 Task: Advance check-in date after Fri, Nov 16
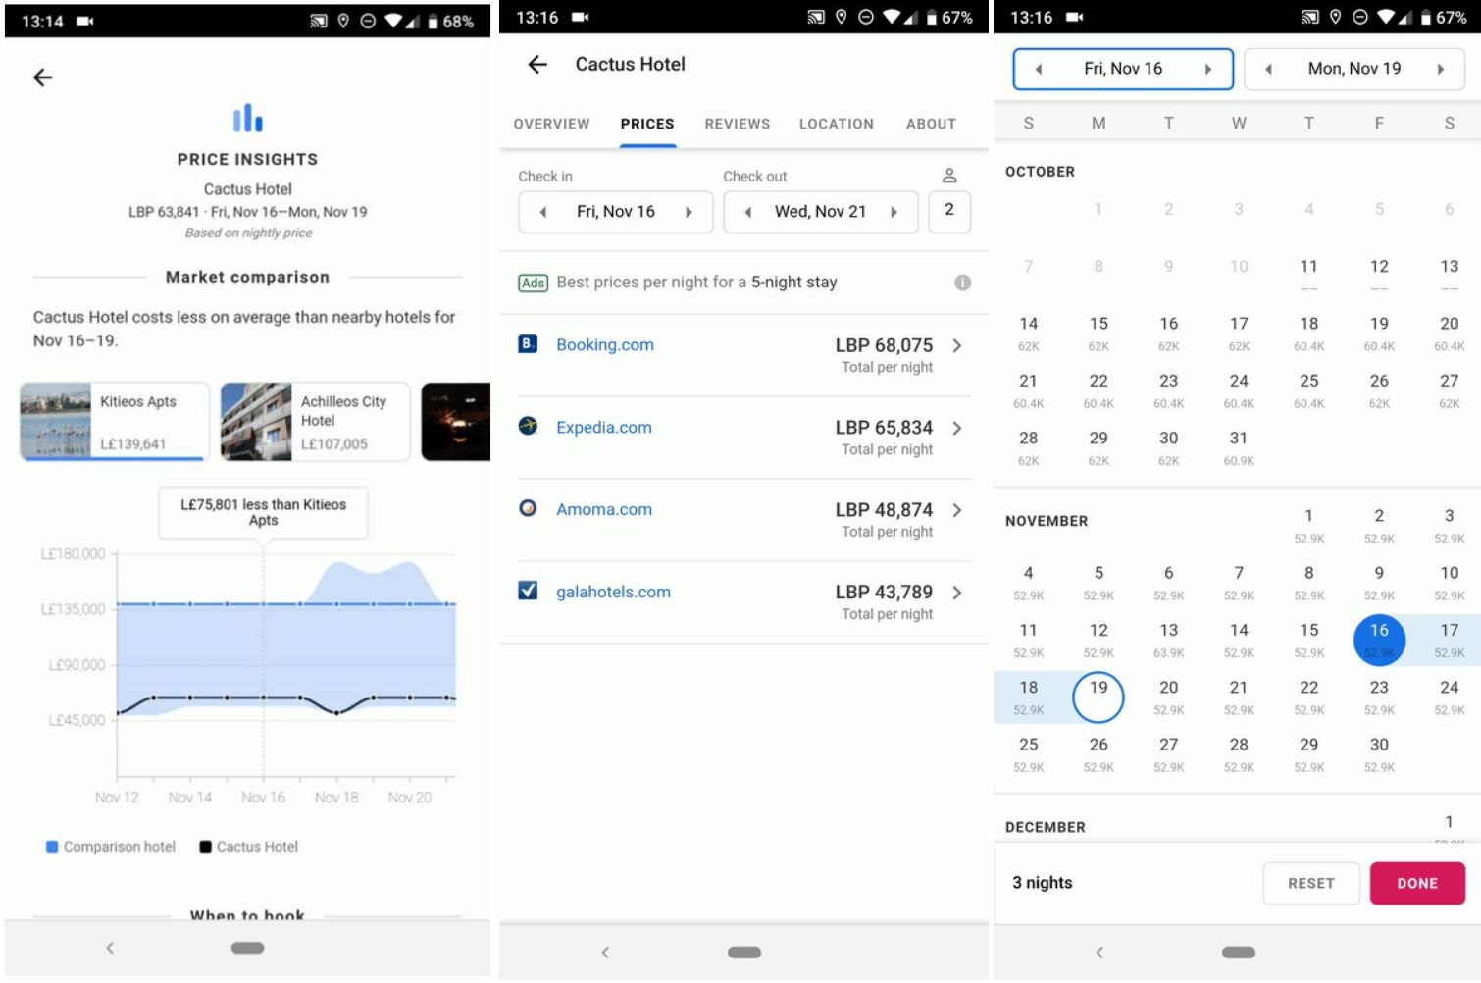coord(689,212)
